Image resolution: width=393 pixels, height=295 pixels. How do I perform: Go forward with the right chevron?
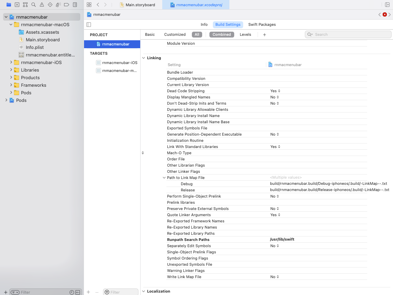(105, 4)
